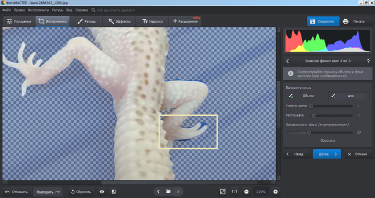
Task: Adjust the Прозрачность фона slider
Action: pos(319,133)
